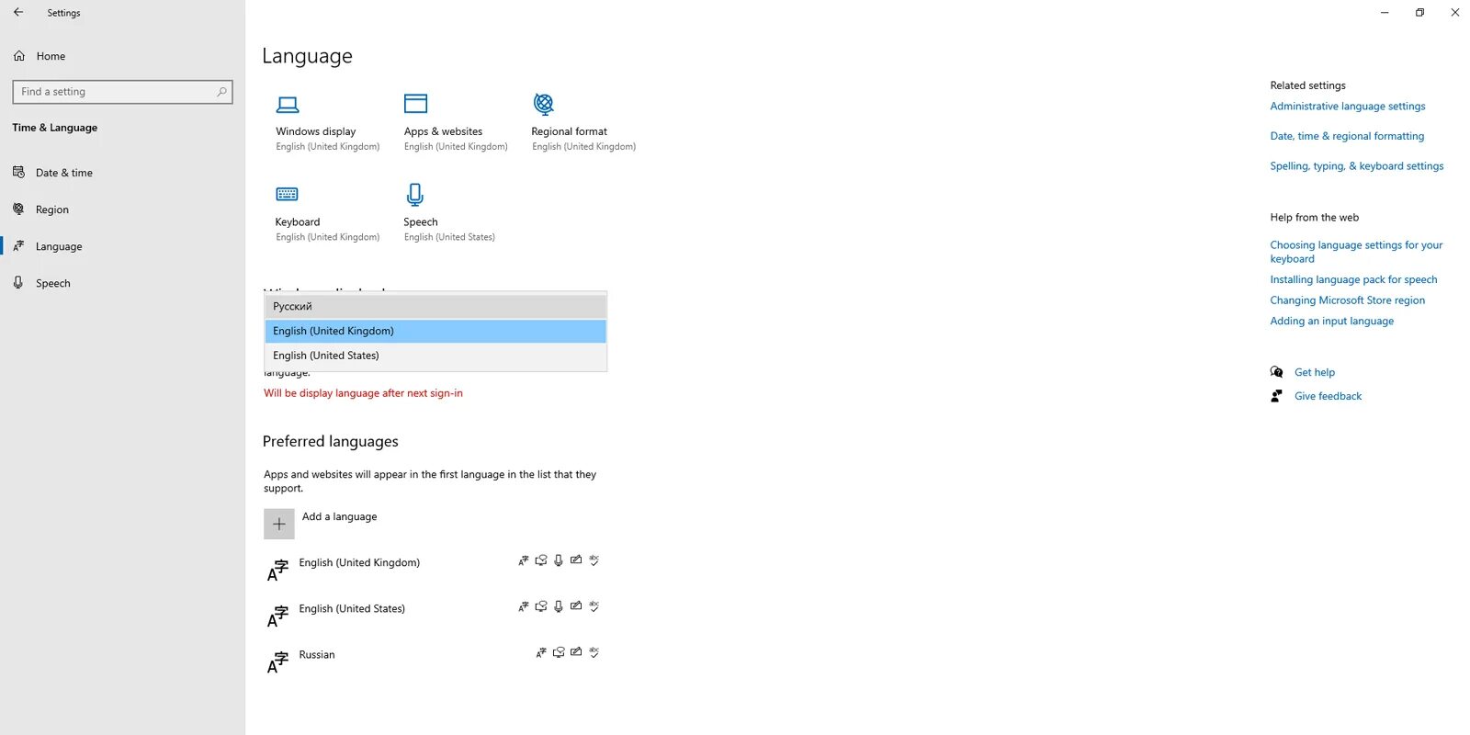Screen dimensions: 1470x735
Task: Select Русский in display language dropdown
Action: coord(435,307)
